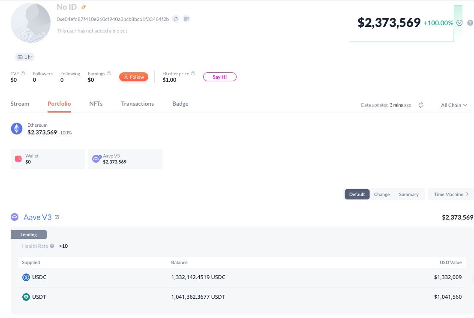This screenshot has height=318, width=474.
Task: Click the 1,332,142.4519 USDC balance
Action: click(x=198, y=277)
